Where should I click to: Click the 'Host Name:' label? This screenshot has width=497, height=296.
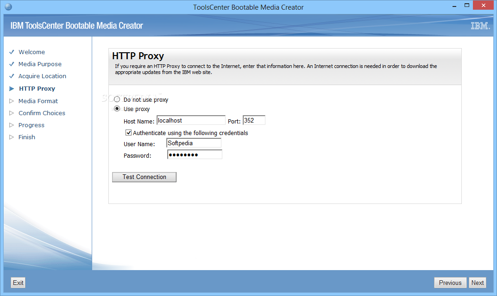tap(139, 121)
